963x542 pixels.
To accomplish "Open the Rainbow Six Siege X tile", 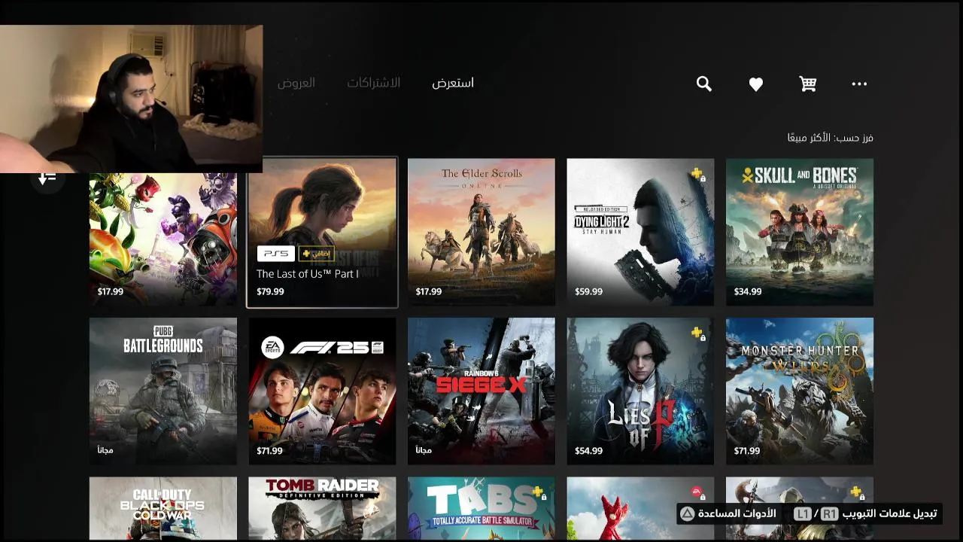I will (481, 391).
